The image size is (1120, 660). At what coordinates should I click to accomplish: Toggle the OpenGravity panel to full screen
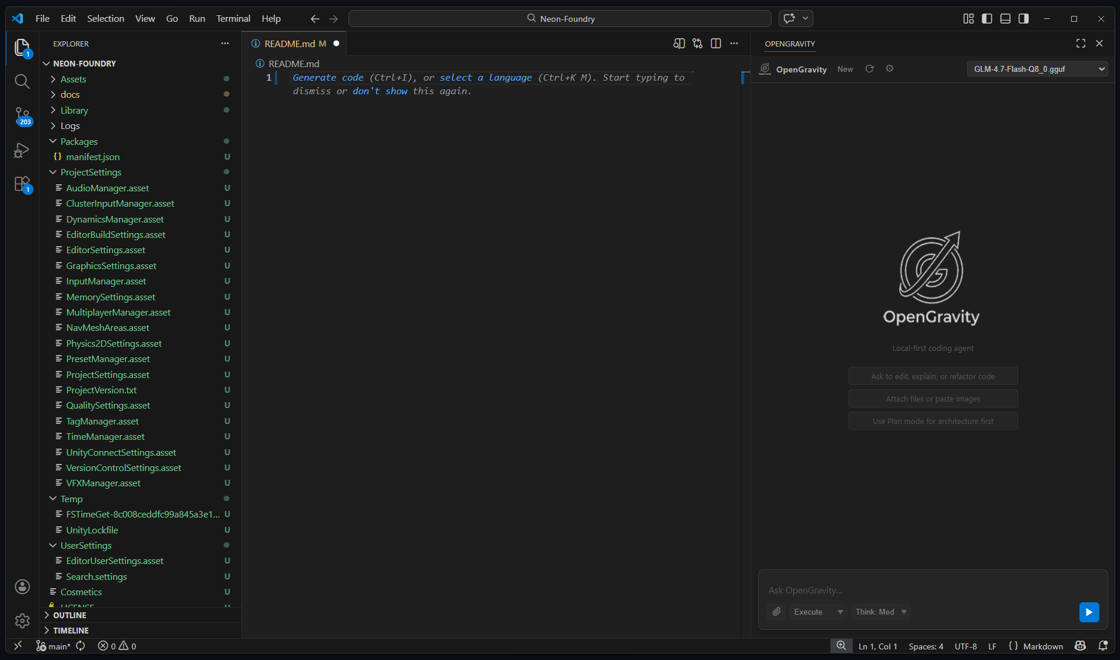click(1081, 43)
